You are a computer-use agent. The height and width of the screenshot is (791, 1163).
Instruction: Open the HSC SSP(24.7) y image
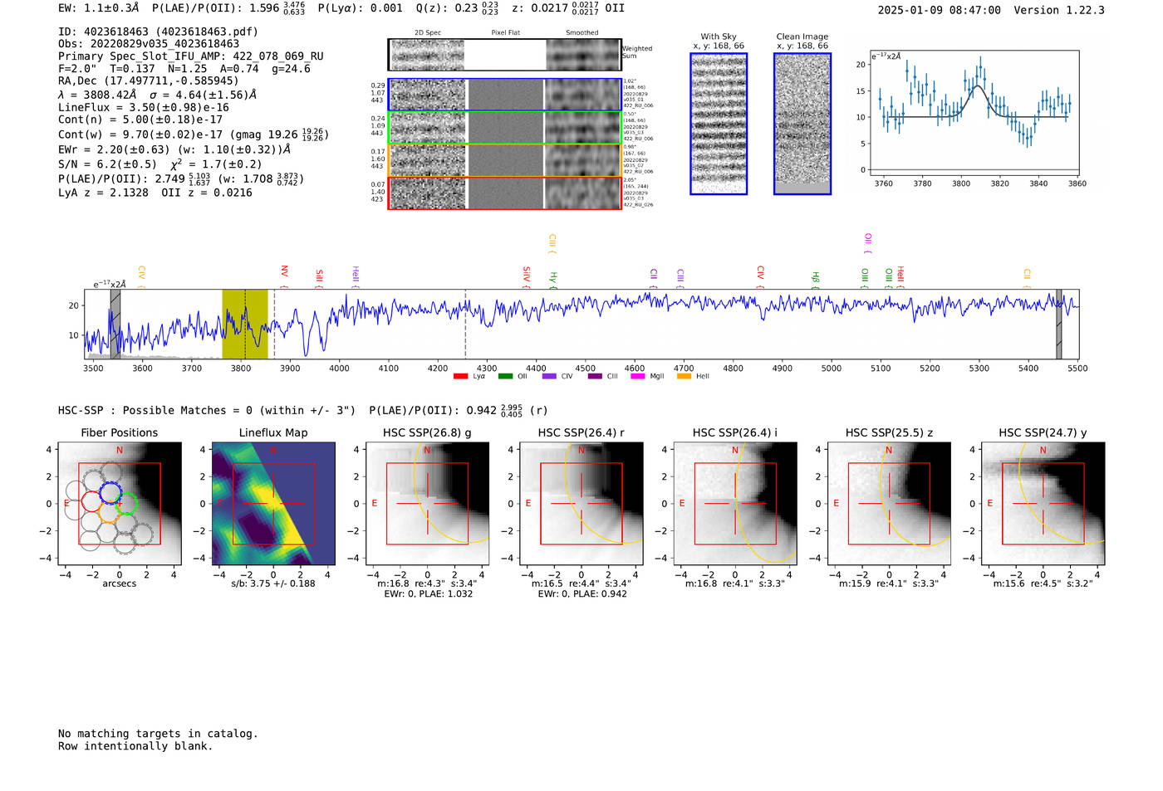[1043, 503]
